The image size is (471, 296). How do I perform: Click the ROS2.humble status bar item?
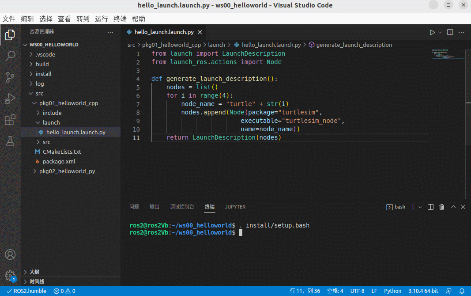click(26, 291)
